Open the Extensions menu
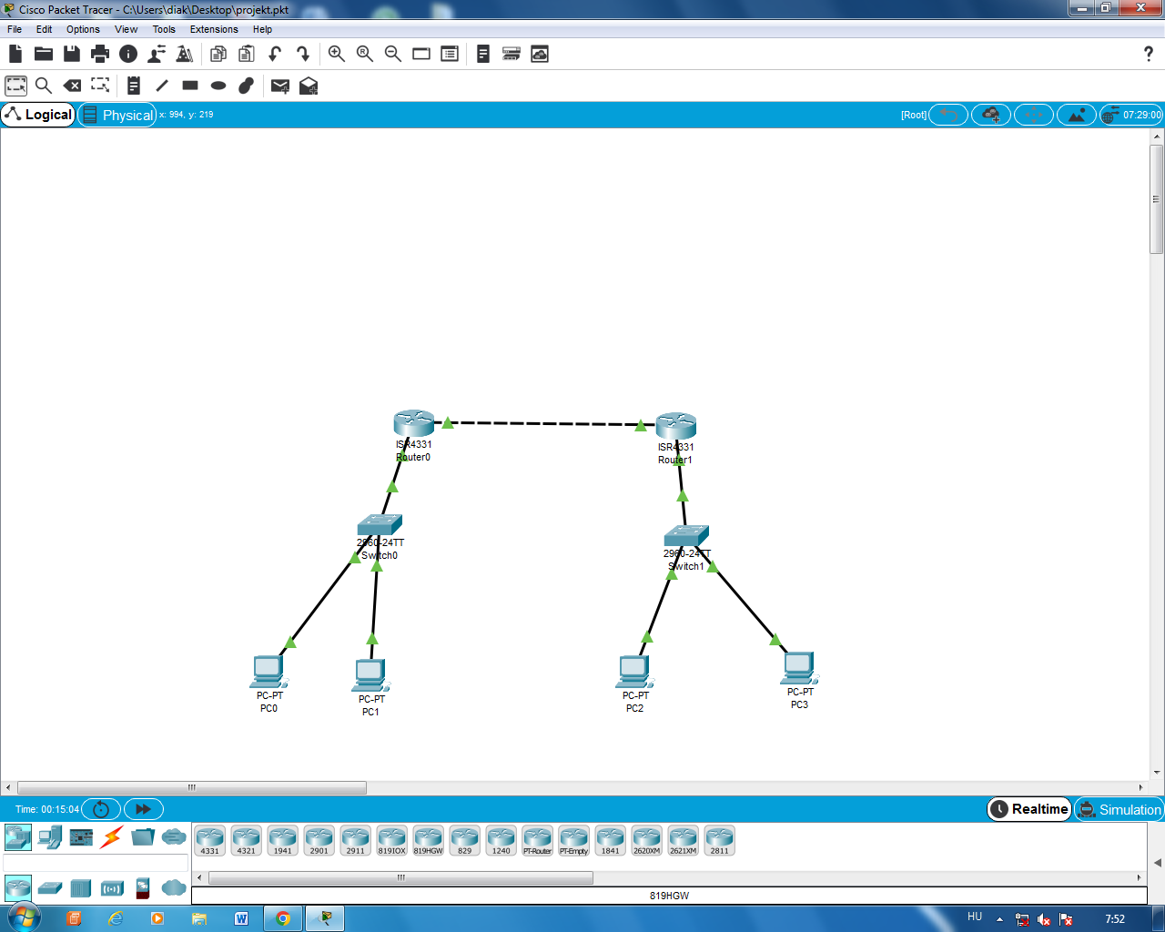This screenshot has width=1165, height=932. 214,29
